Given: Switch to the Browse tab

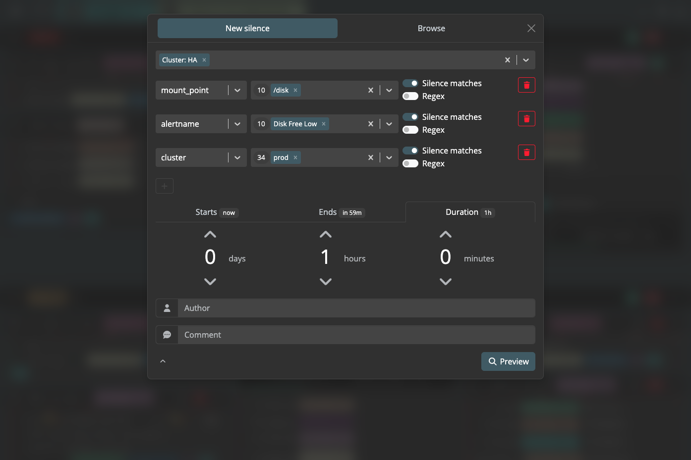Looking at the screenshot, I should pos(431,28).
